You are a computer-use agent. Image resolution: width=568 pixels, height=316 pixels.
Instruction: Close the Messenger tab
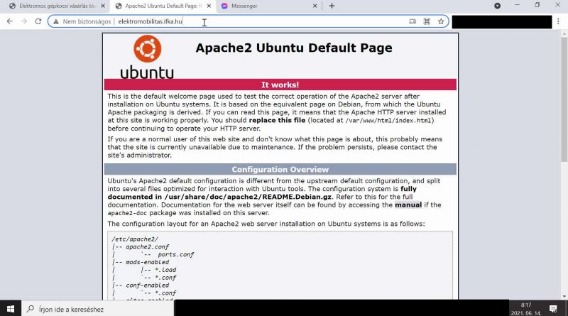click(315, 6)
